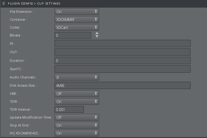Viewport: 207px width, 138px height.
Task: Click the Disk Access Size field
Action: [x=122, y=85]
